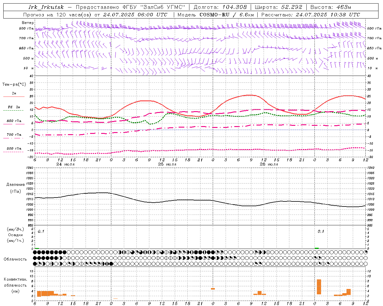This screenshot has width=383, height=306.
Task: Click the Высота: 463м header value
Action: coord(331,7)
